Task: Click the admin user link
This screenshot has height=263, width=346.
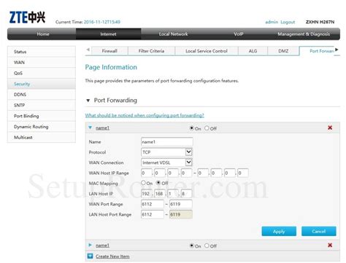Action: [x=272, y=22]
